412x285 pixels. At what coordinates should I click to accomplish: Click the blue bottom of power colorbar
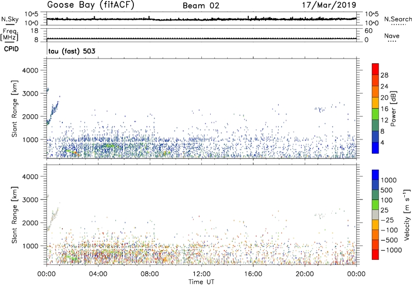click(375, 148)
